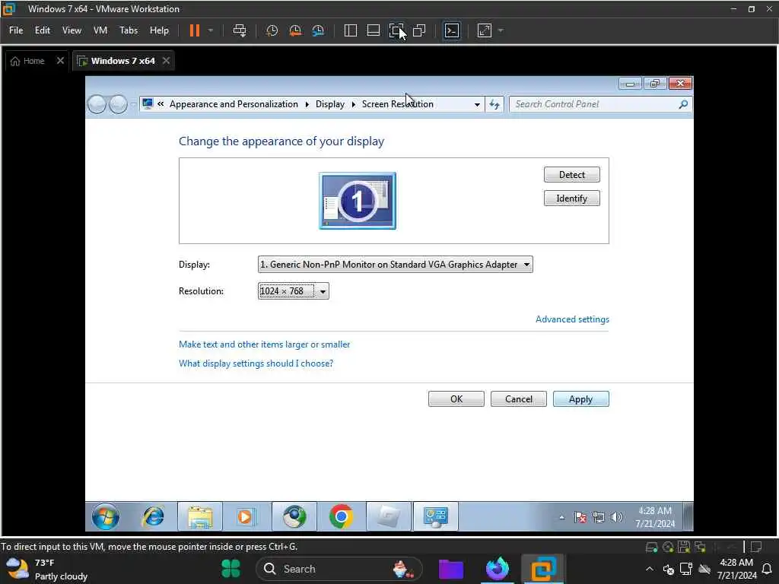This screenshot has height=584, width=779.
Task: Click the Detect button
Action: click(x=572, y=175)
